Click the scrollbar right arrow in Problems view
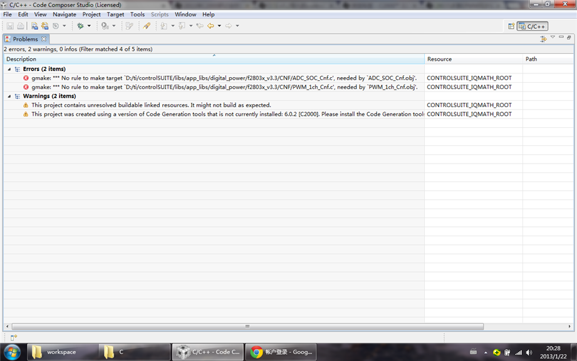The height and width of the screenshot is (361, 577). [569, 327]
